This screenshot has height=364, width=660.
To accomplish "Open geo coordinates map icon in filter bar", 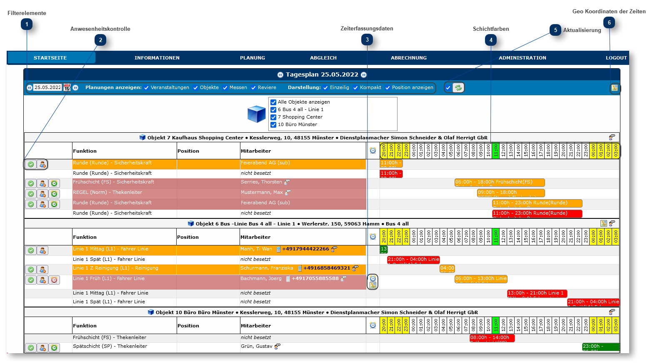I will point(615,88).
